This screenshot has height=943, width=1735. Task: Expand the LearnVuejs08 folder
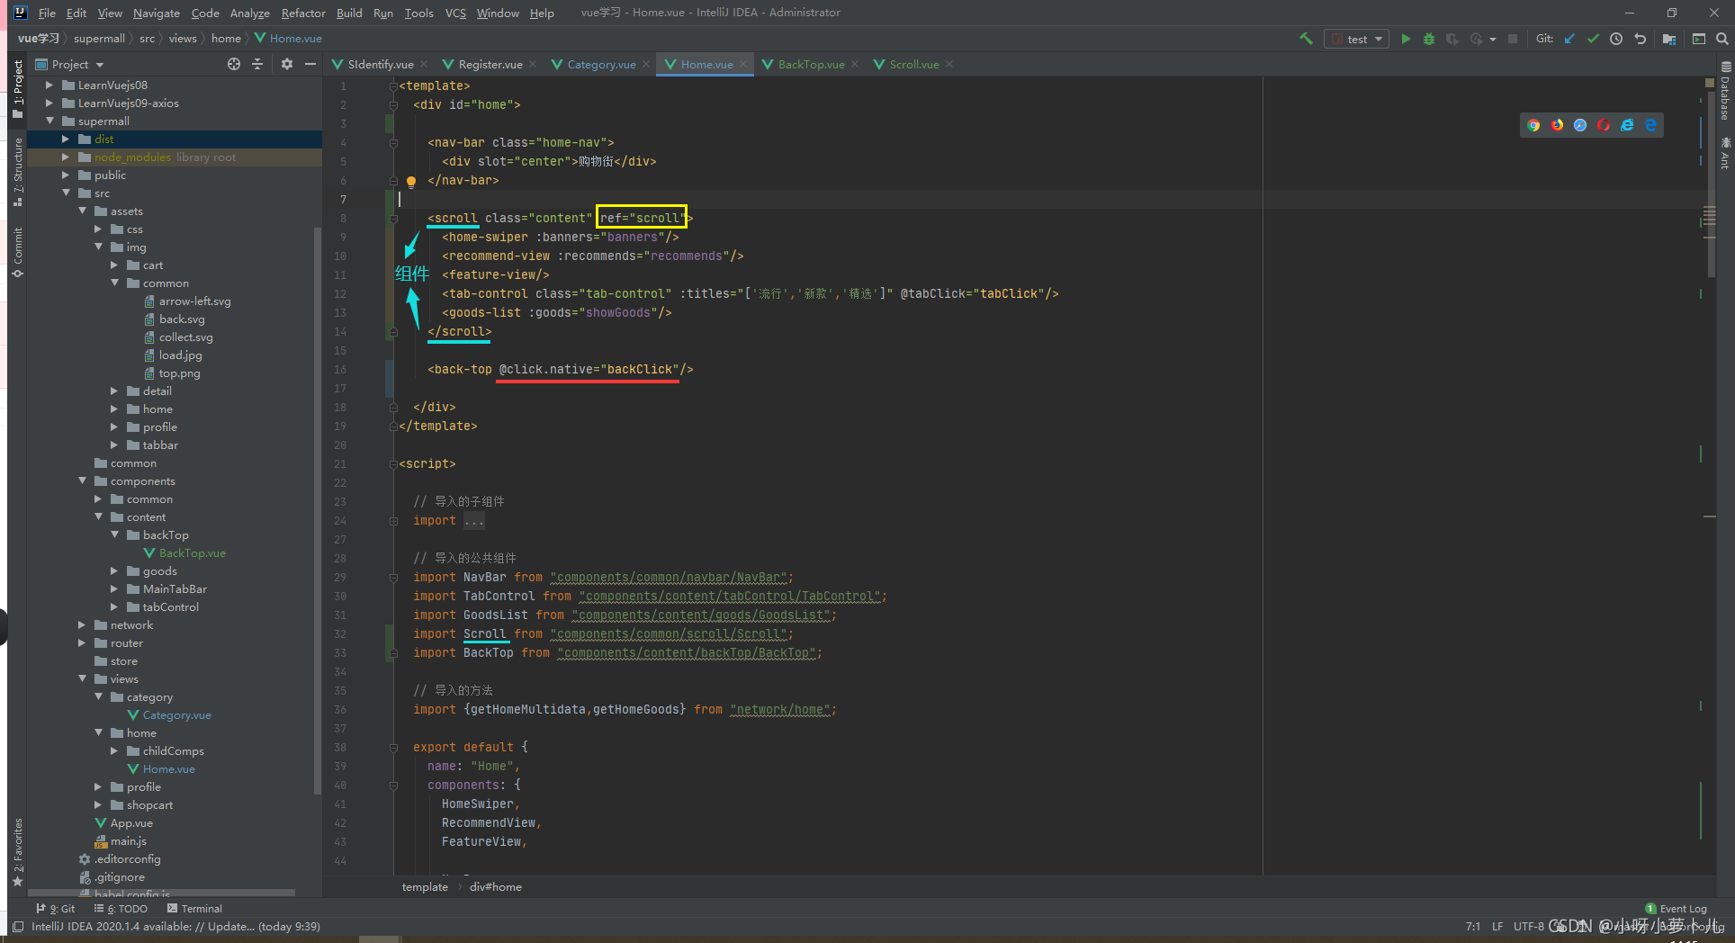[x=49, y=85]
